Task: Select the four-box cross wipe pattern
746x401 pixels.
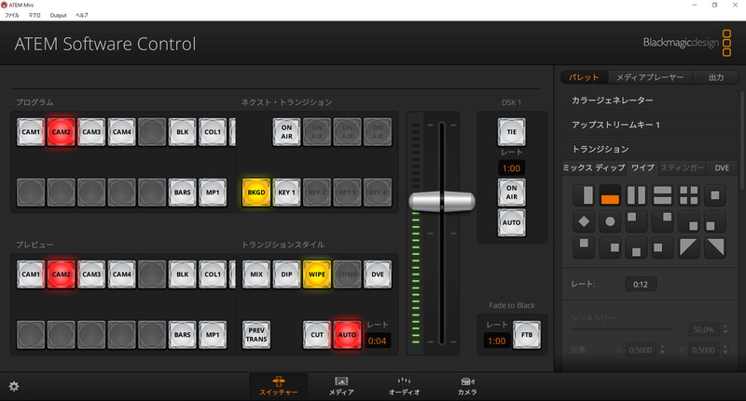Action: (x=688, y=195)
